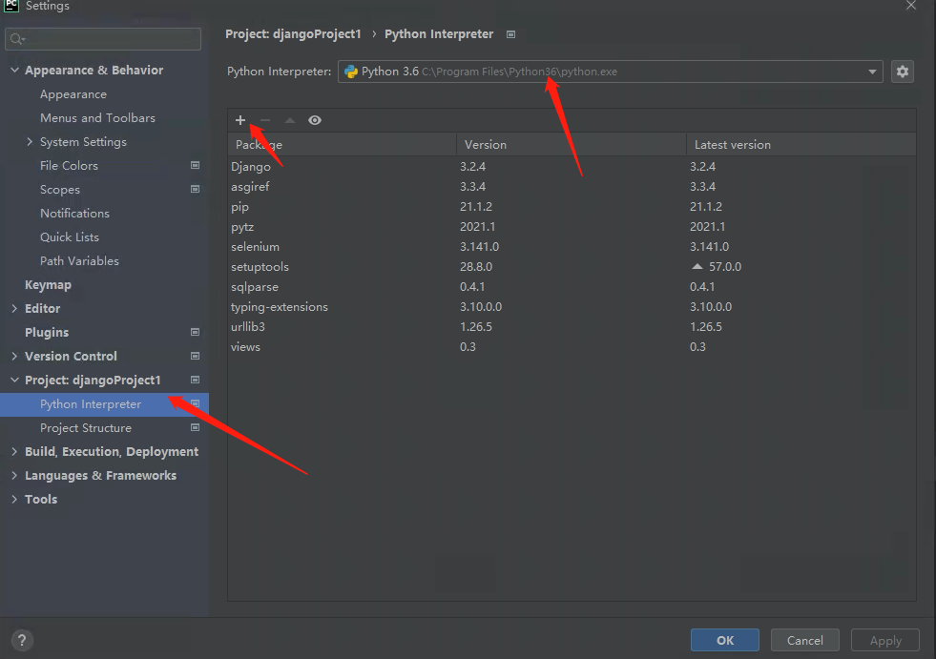Click the Apply button
The height and width of the screenshot is (659, 936).
pyautogui.click(x=885, y=641)
